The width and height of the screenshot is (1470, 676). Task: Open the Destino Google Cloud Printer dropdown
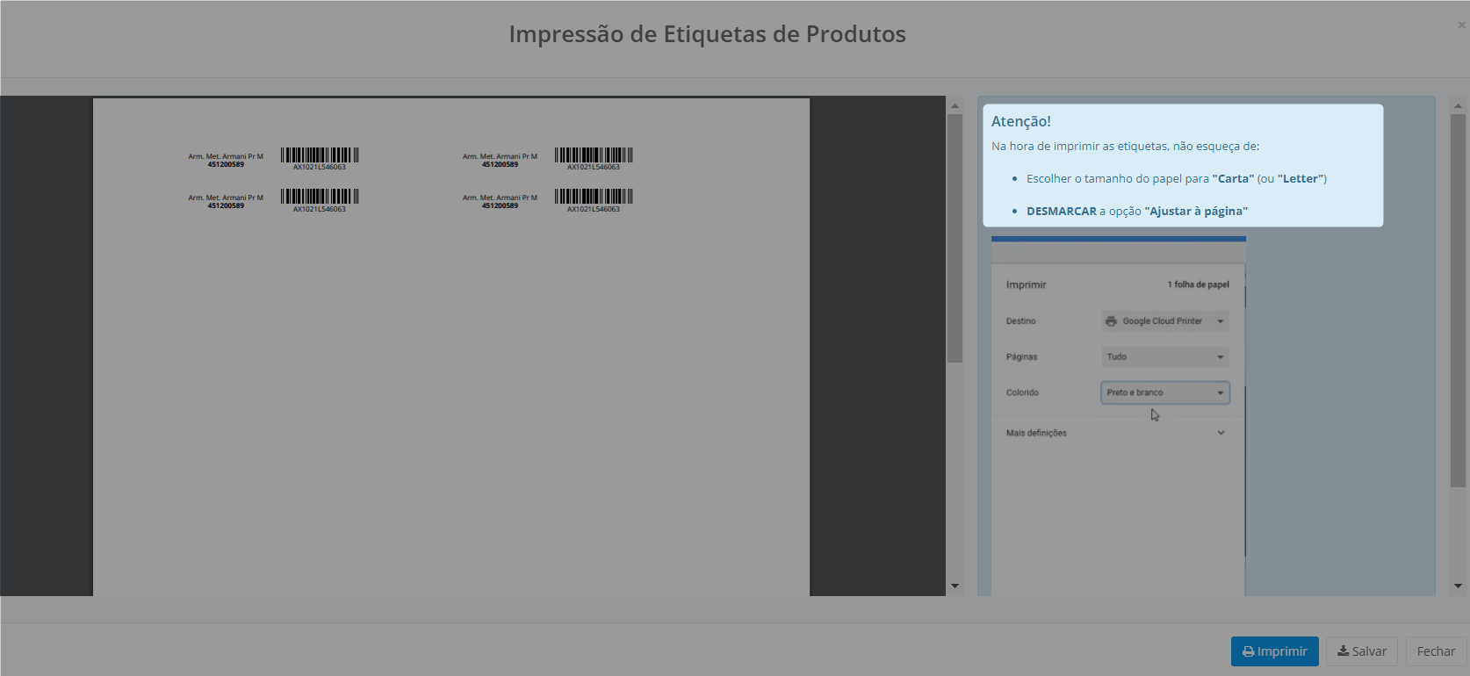1164,321
